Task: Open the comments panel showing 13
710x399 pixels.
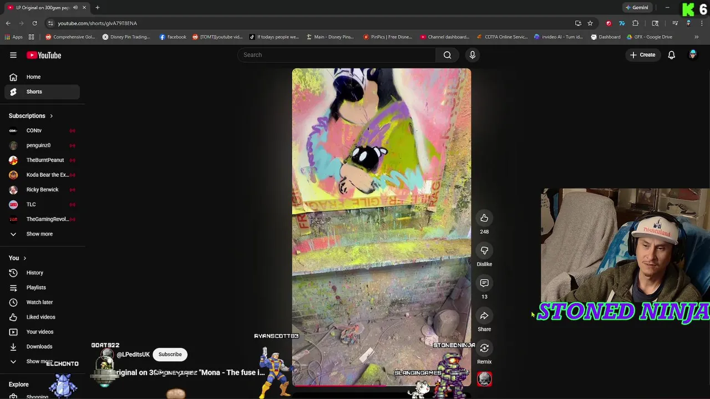Action: [484, 283]
